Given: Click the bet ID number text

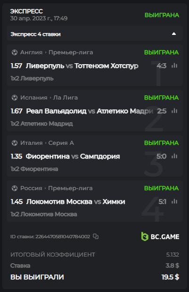Looking at the screenshot, I should 63,236.
